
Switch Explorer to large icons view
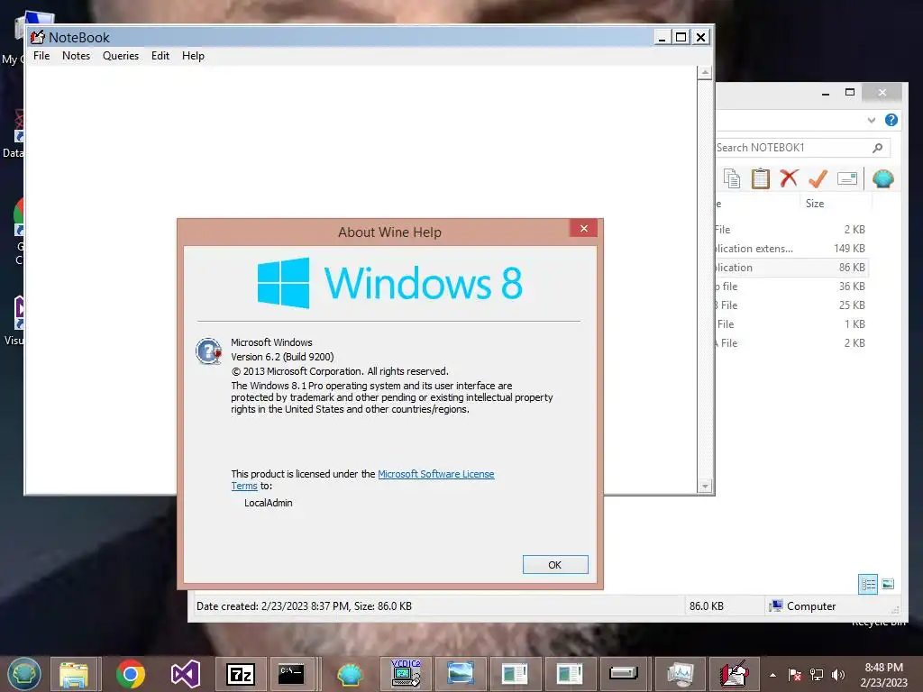[888, 584]
